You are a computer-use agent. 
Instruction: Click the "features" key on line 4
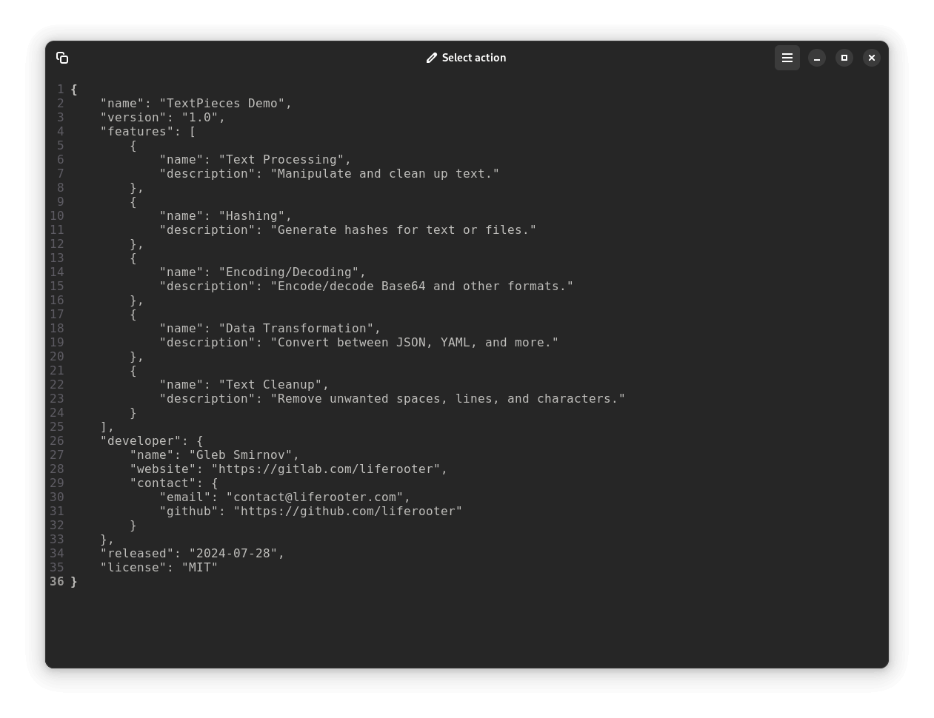pos(140,132)
